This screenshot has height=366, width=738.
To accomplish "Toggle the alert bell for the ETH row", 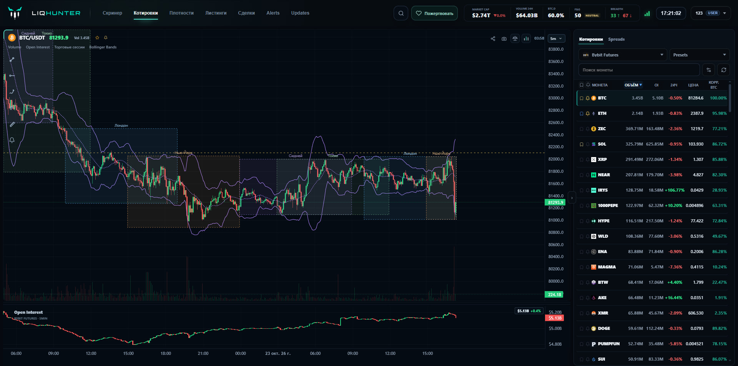I will (587, 114).
